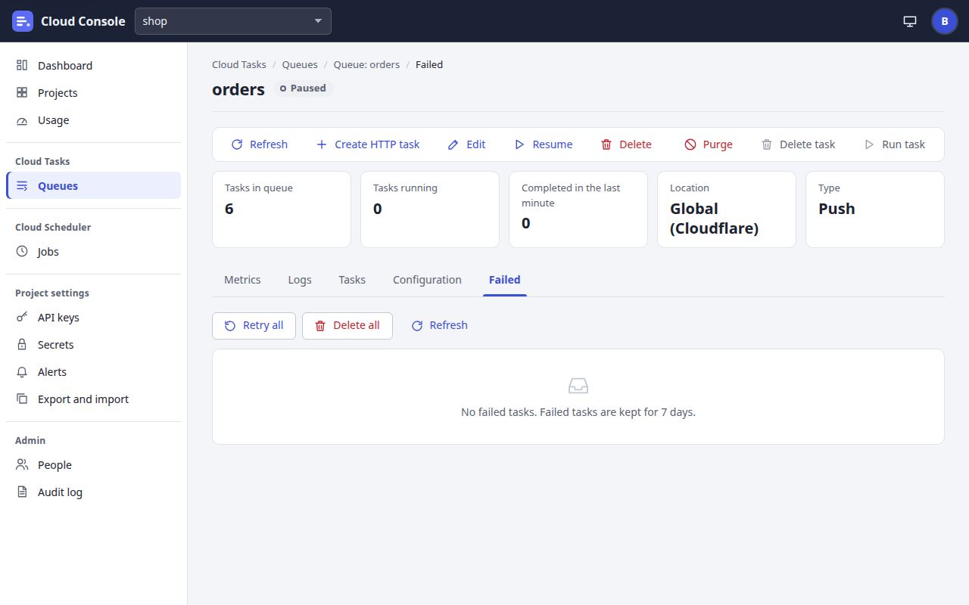The image size is (969, 605).
Task: Open the user avatar B menu
Action: pyautogui.click(x=945, y=21)
